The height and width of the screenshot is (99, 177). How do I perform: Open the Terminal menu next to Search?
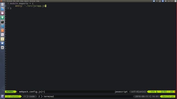(x=32, y=1)
